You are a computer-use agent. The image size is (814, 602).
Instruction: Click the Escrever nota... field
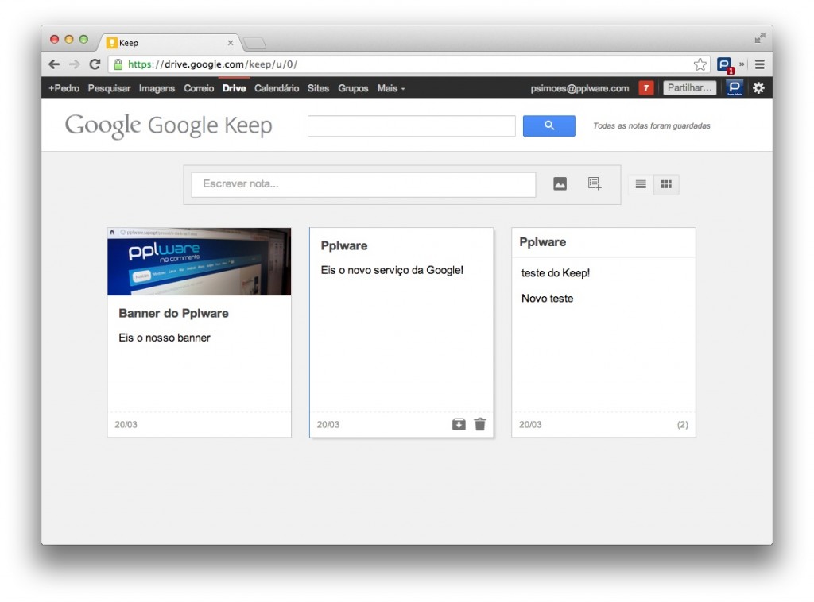pos(363,184)
